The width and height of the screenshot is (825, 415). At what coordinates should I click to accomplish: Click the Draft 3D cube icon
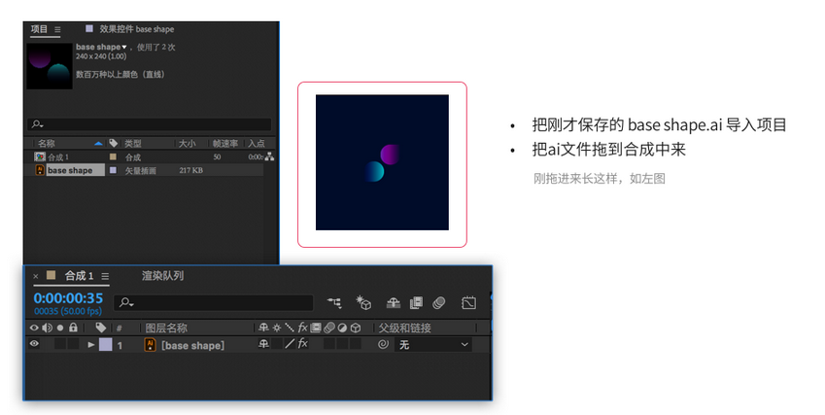click(x=363, y=303)
